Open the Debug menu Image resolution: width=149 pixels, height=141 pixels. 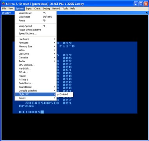click(46, 9)
